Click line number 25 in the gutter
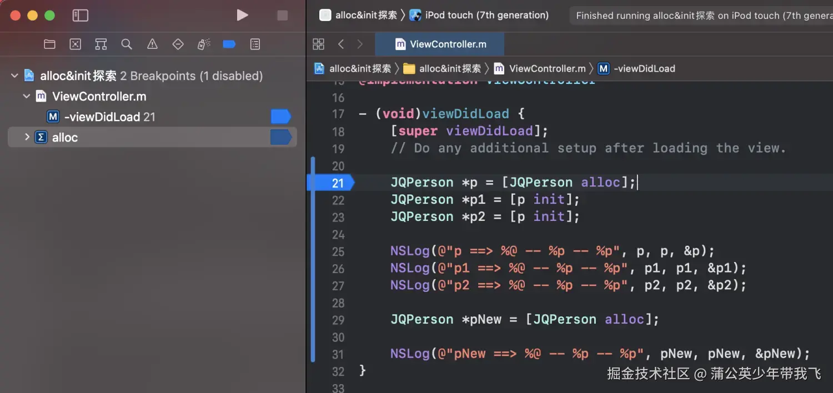Viewport: 833px width, 393px height. (338, 251)
